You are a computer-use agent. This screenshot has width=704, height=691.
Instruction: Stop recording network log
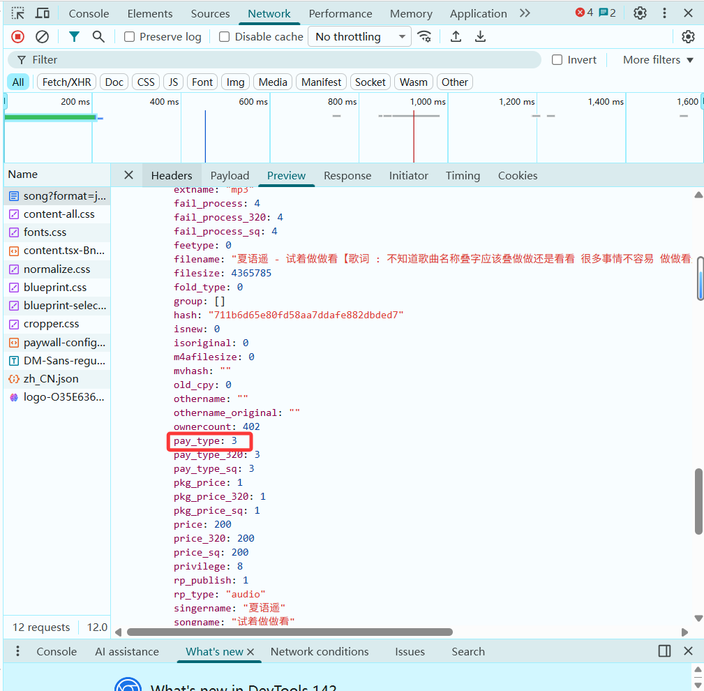pos(18,37)
